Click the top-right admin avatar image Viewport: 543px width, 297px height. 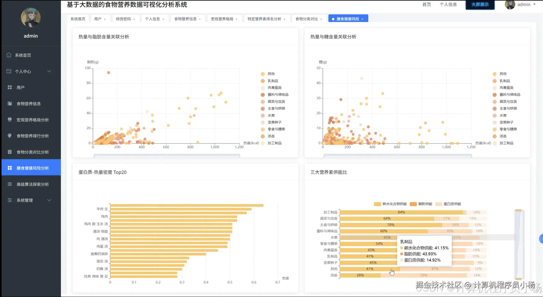tap(510, 4)
